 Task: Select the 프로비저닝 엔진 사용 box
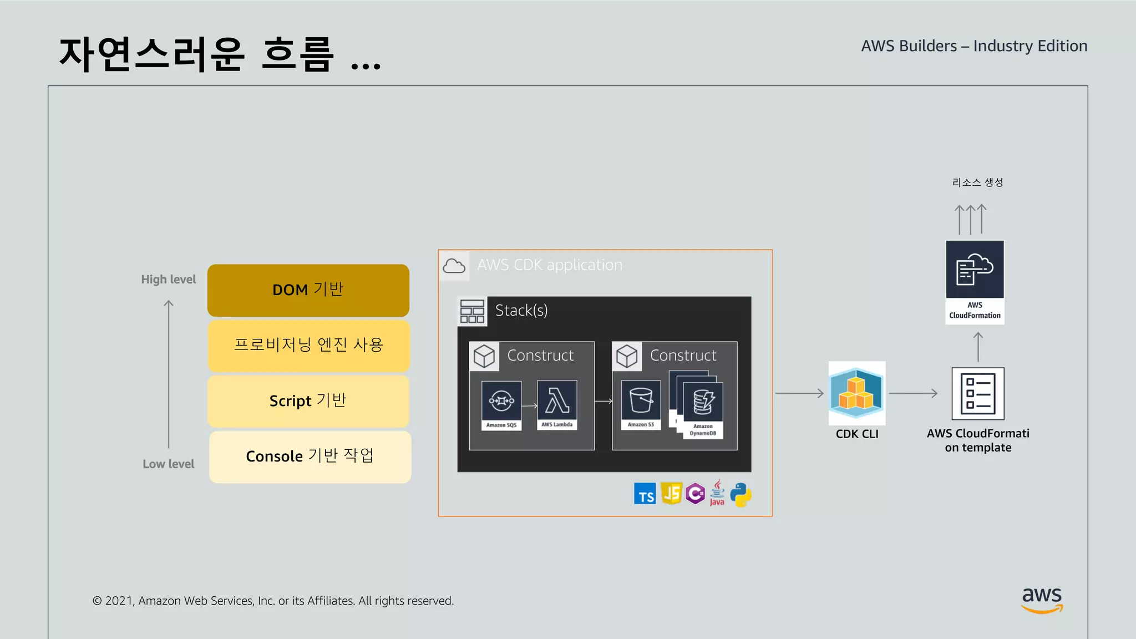point(309,346)
